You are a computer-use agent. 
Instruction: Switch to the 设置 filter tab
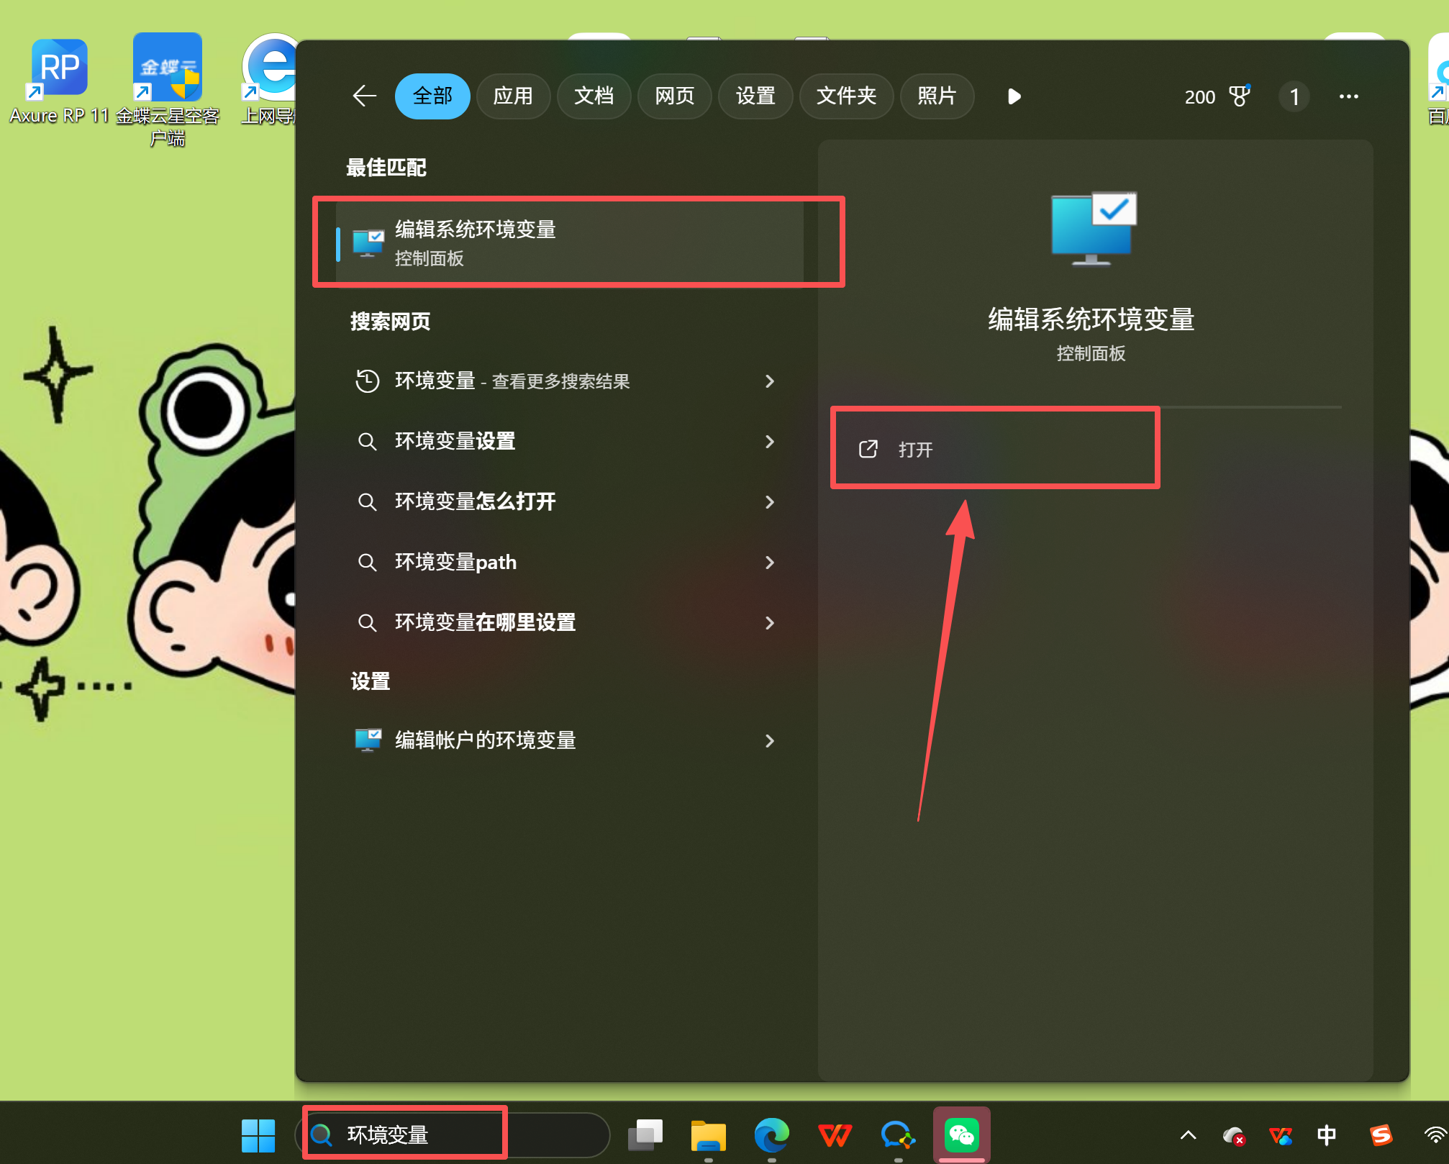coord(755,96)
